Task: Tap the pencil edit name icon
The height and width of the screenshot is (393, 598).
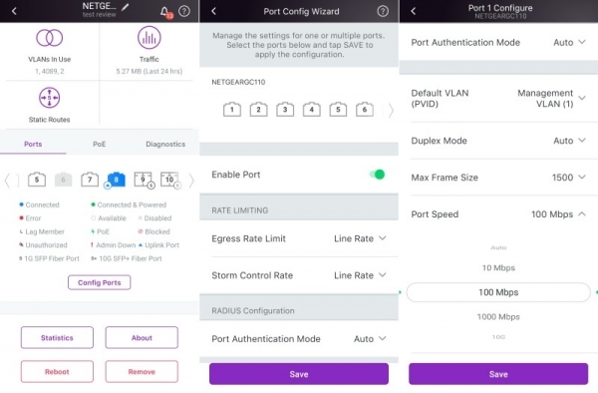Action: (x=126, y=7)
